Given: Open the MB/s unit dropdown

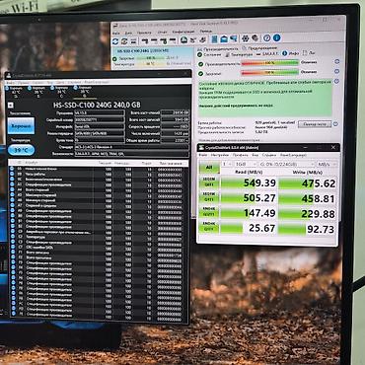Looking at the screenshot, I should [328, 163].
